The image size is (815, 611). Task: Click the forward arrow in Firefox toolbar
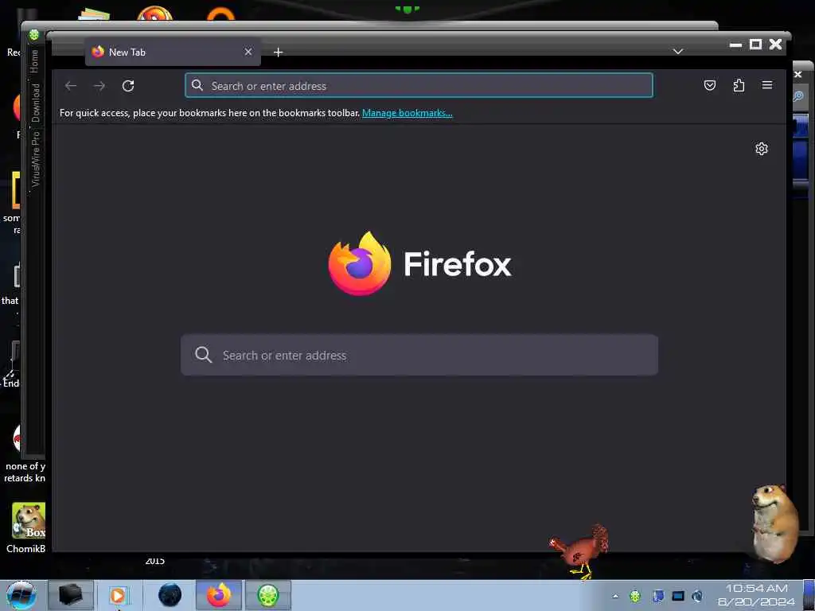pyautogui.click(x=99, y=86)
